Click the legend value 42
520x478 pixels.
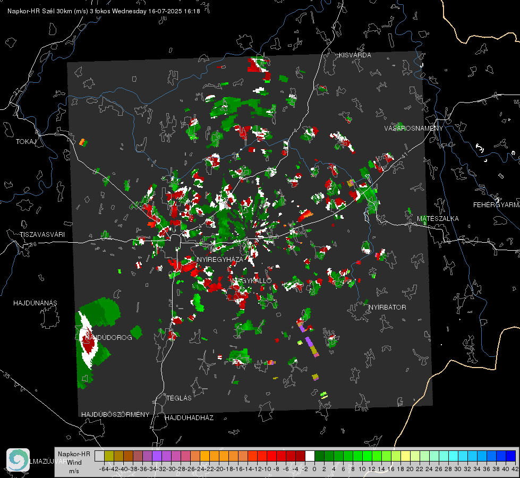coord(515,469)
